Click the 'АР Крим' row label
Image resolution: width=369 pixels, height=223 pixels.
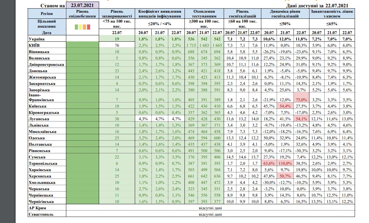click(37, 208)
